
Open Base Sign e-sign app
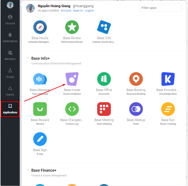40,139
